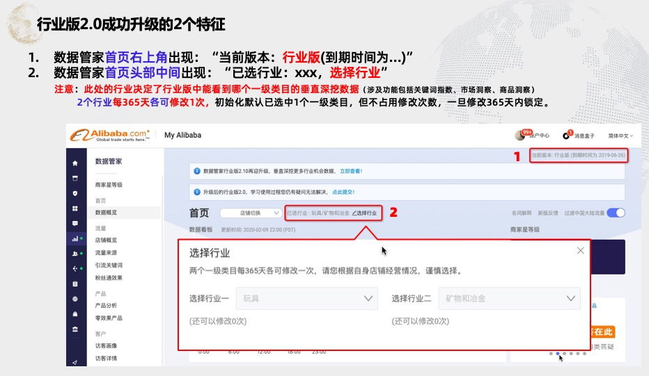Select the first carousel dot
Screen dimensions: 649x376
551,354
